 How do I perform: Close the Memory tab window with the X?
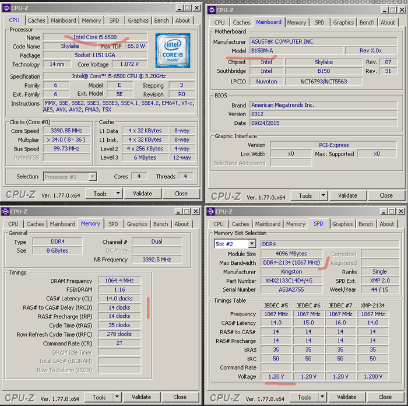point(196,212)
